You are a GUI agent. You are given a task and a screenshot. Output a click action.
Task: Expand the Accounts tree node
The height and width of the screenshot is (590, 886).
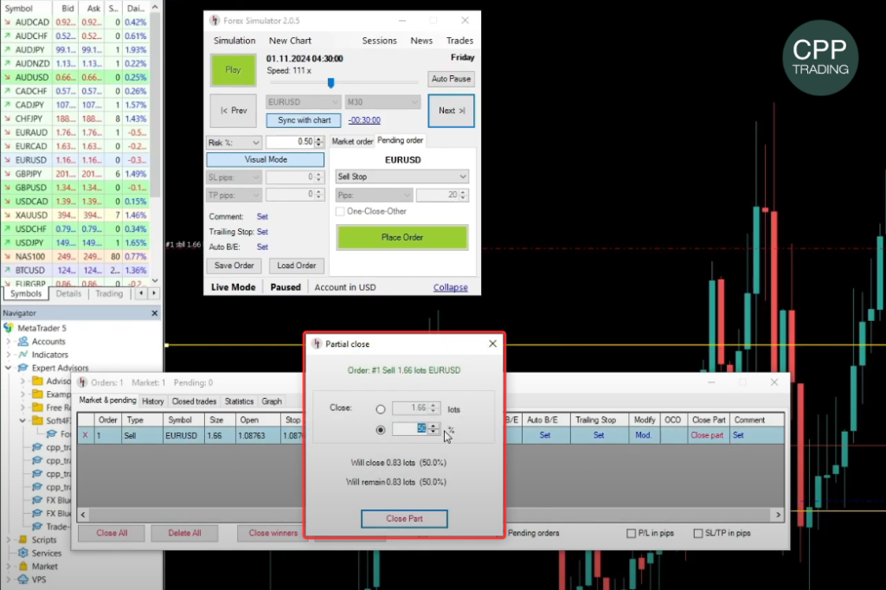click(x=9, y=342)
